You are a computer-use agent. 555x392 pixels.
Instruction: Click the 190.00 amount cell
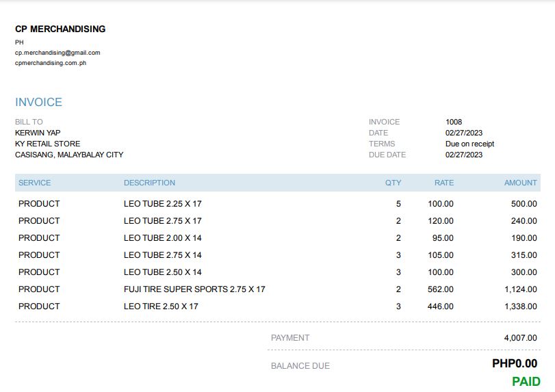point(524,238)
